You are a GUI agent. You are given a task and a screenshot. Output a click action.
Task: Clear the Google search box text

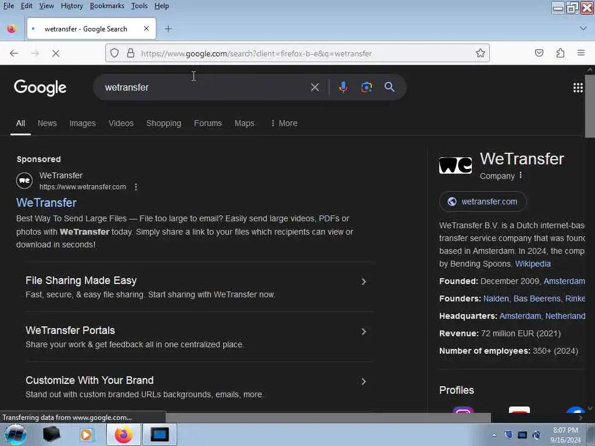point(315,87)
